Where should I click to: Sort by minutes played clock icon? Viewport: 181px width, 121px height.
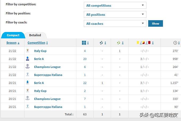pyautogui.click(x=175, y=43)
